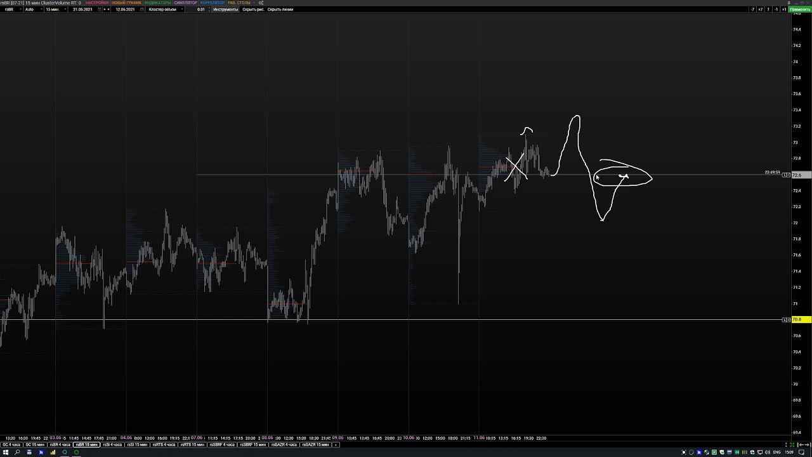Click the gear settings icon in top menu
This screenshot has height=457, width=812.
(261, 3)
